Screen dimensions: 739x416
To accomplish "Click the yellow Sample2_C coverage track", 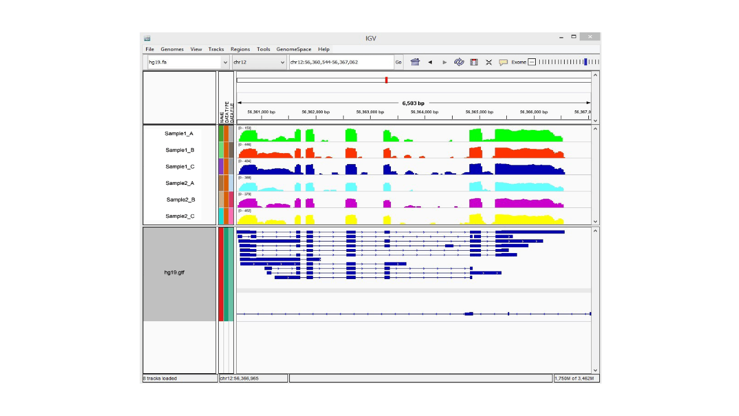I will pyautogui.click(x=413, y=217).
